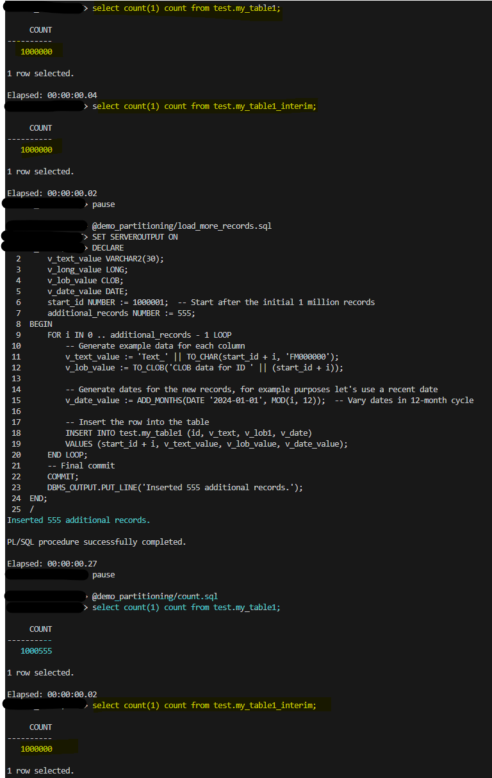Click the count value 1000555
Viewport: 492px width, 778px height.
[x=37, y=650]
